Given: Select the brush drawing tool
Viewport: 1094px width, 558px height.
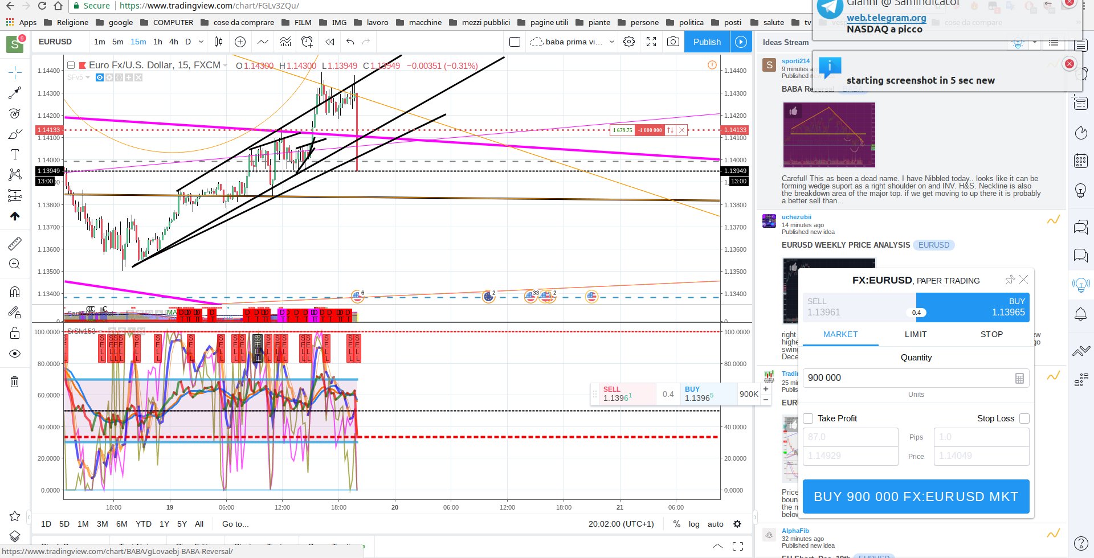Looking at the screenshot, I should pos(15,134).
